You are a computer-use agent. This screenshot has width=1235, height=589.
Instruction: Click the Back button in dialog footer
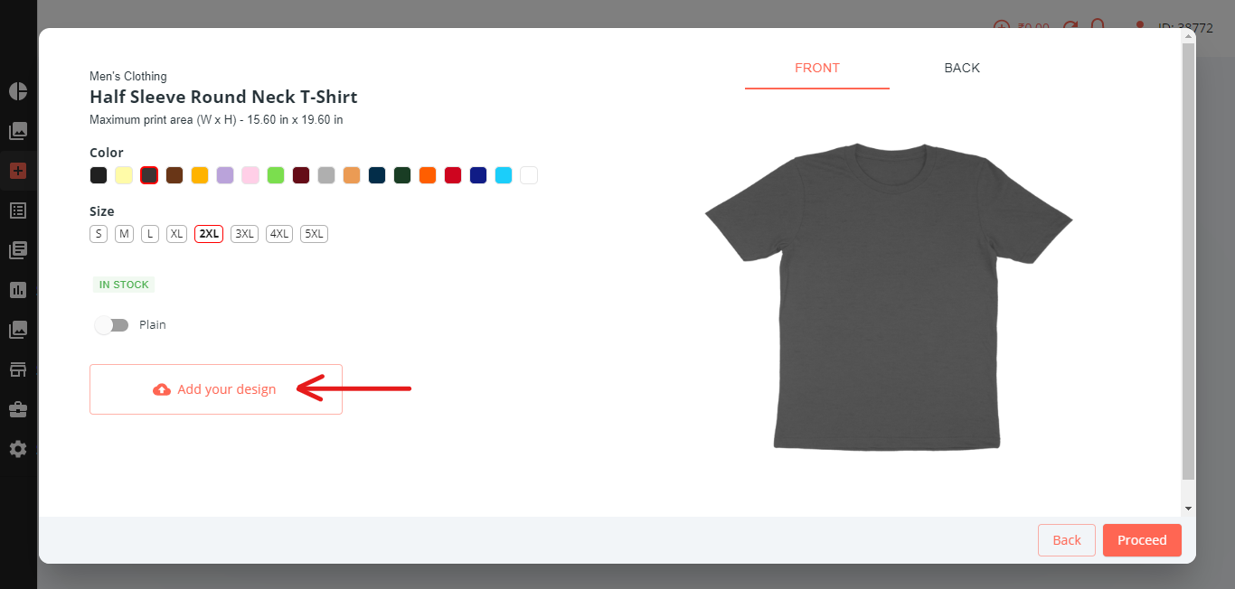pos(1067,540)
